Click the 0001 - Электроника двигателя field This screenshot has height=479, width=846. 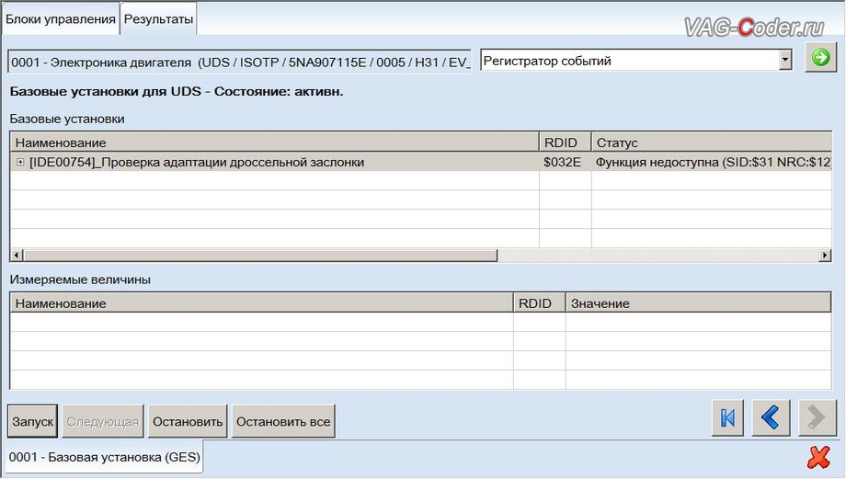click(239, 62)
